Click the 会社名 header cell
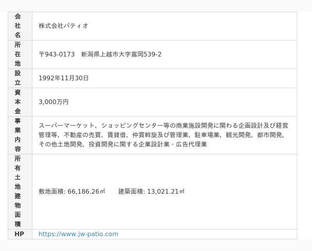The image size is (312, 251). [x=18, y=26]
